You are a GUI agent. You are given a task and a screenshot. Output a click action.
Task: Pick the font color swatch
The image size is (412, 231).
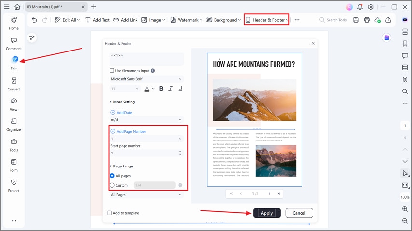pos(147,89)
